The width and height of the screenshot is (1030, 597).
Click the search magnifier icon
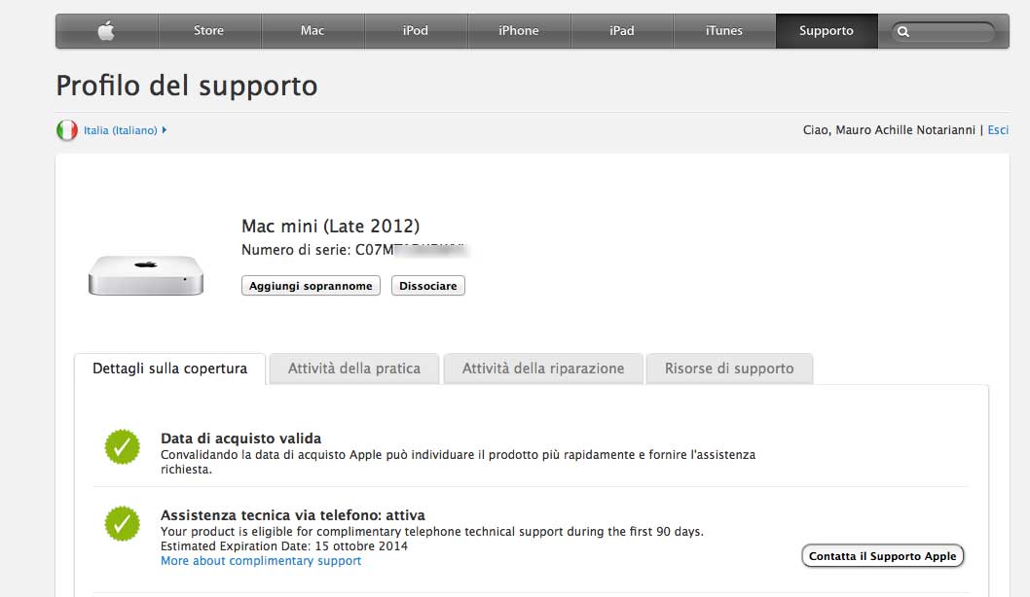tap(903, 31)
